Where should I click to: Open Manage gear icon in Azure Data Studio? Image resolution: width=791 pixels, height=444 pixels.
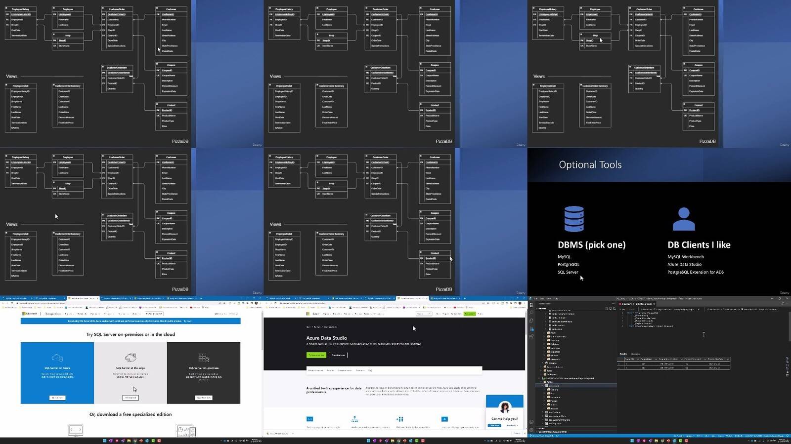(x=531, y=430)
